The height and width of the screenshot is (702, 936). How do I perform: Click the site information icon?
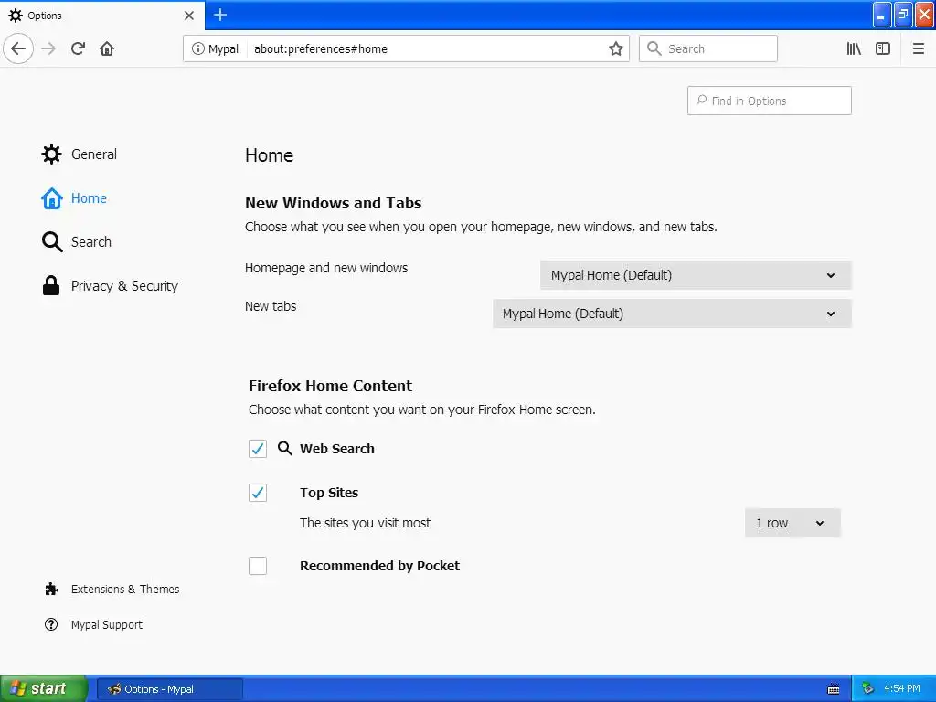(197, 48)
